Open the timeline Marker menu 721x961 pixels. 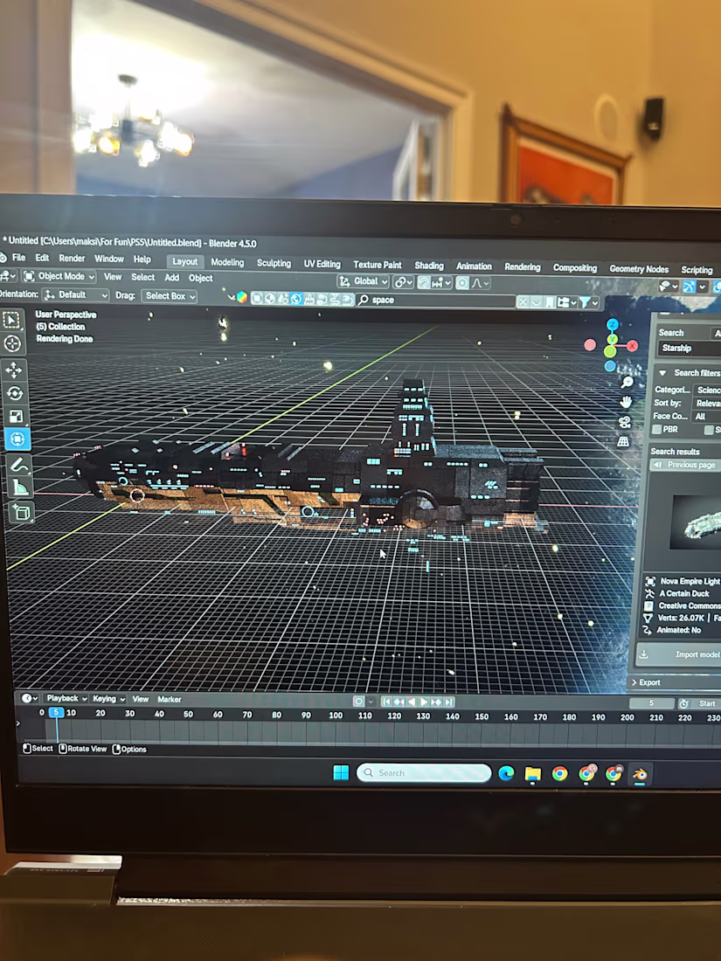[x=170, y=699]
